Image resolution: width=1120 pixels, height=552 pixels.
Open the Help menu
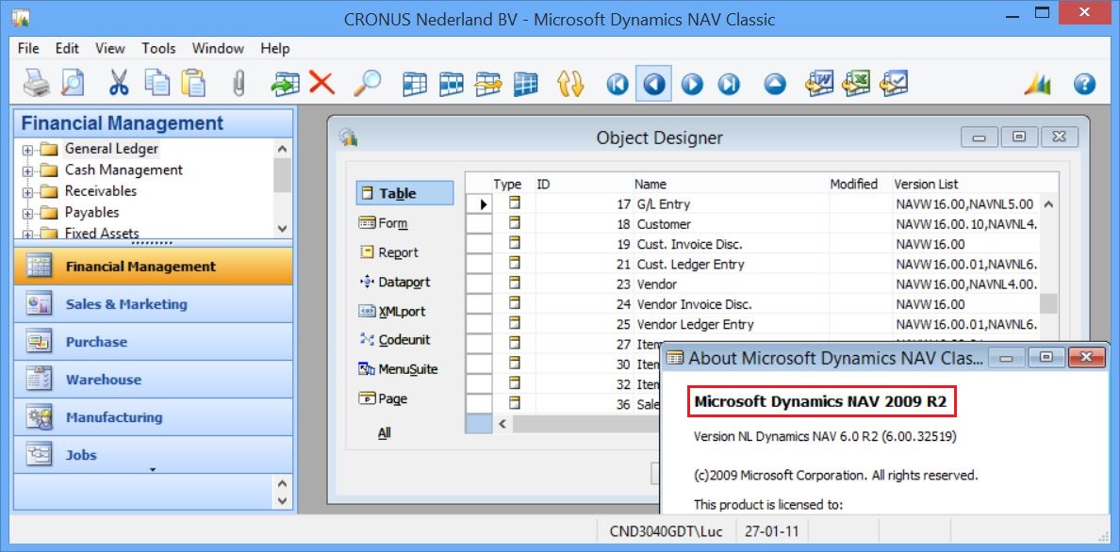(275, 49)
